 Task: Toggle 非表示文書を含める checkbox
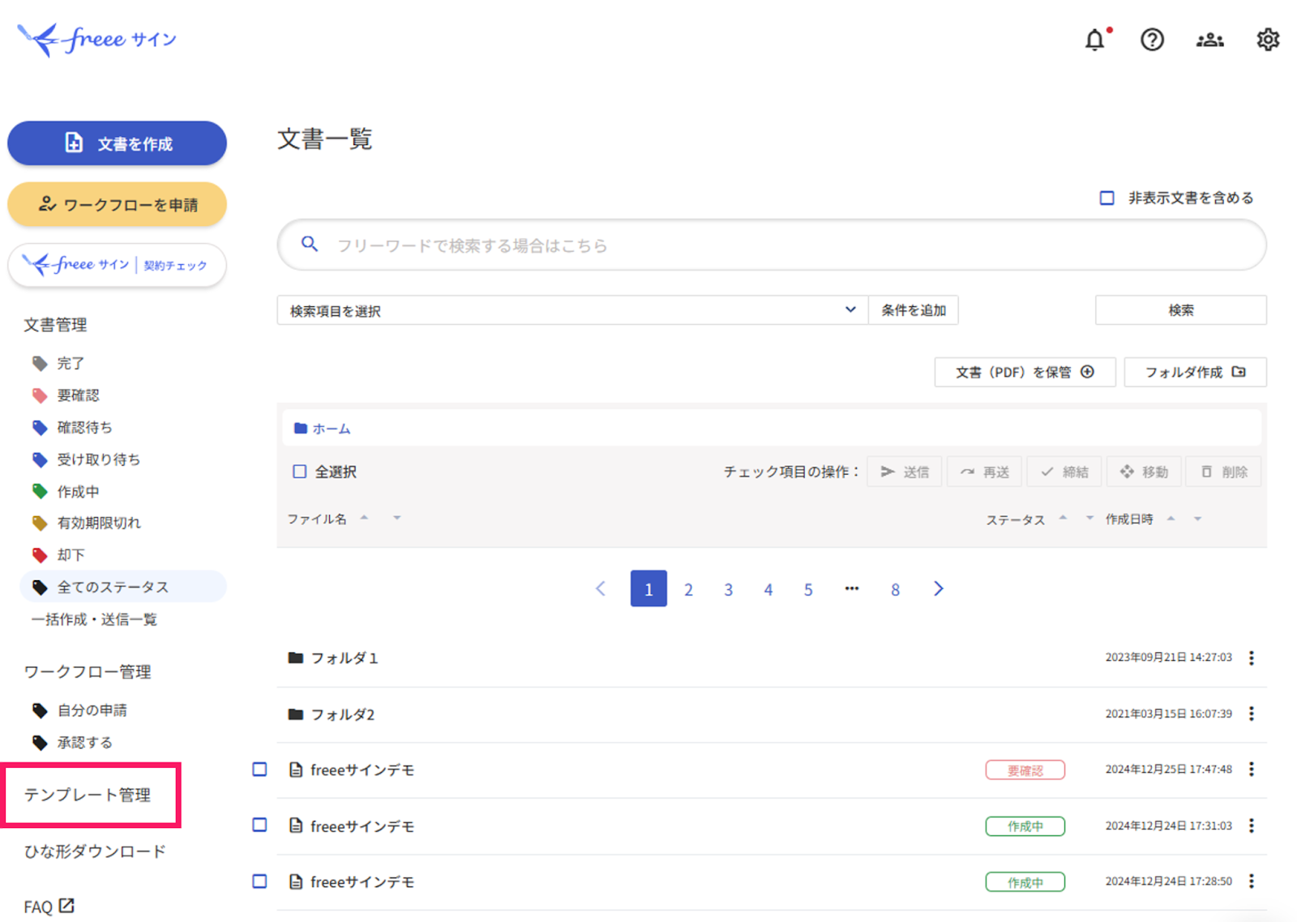(x=1107, y=198)
